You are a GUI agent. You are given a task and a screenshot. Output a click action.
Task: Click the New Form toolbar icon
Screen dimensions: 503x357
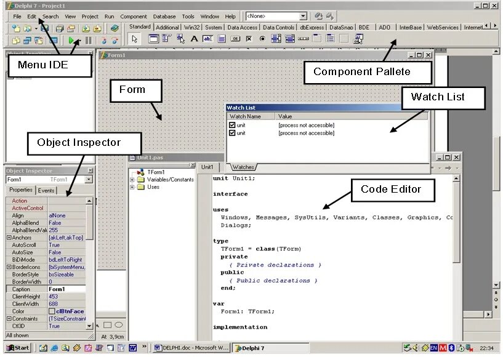(53, 41)
